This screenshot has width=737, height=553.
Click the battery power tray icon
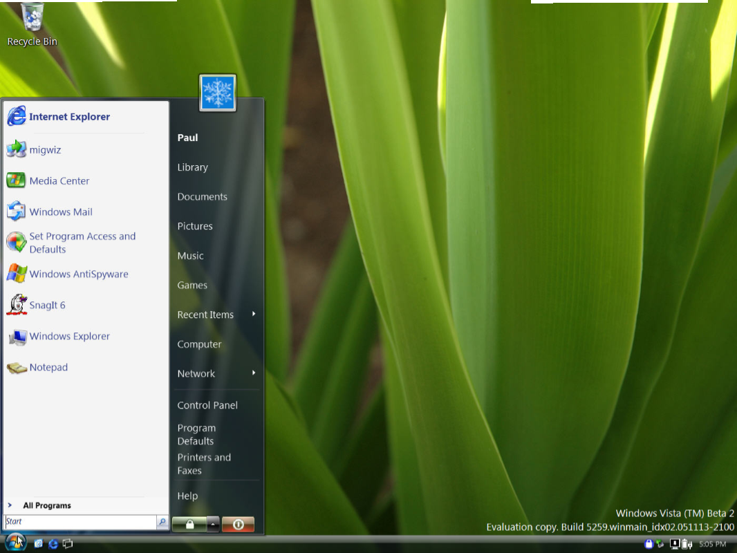tap(687, 544)
